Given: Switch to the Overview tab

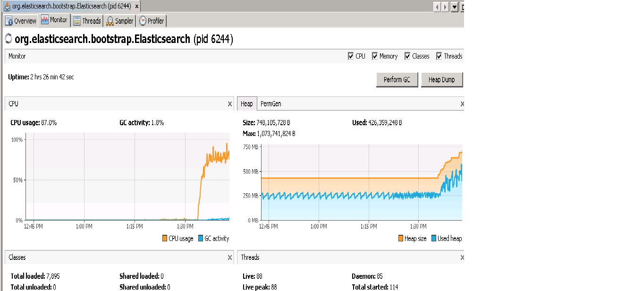Looking at the screenshot, I should pyautogui.click(x=21, y=21).
